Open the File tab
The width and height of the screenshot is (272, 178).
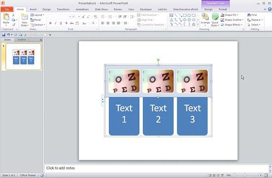pyautogui.click(x=7, y=9)
